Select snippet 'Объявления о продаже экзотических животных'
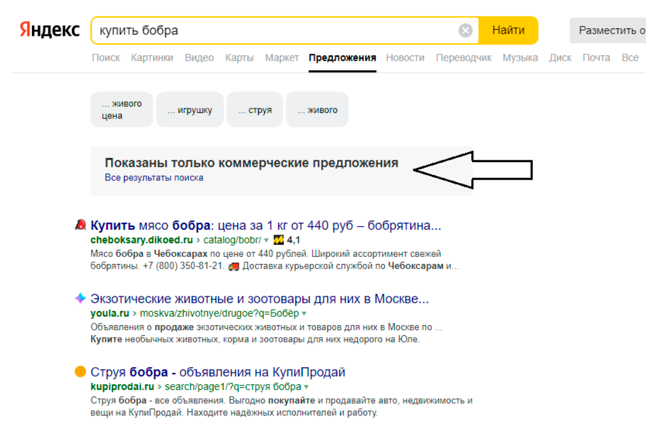The width and height of the screenshot is (646, 429). [x=193, y=327]
